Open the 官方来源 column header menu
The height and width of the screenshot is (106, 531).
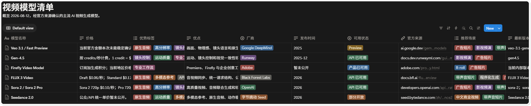pos(425,38)
